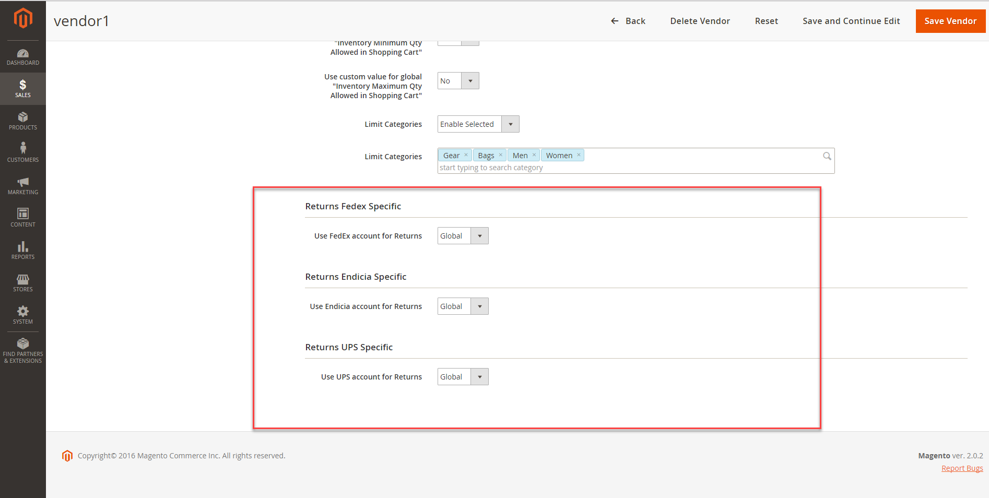Image resolution: width=989 pixels, height=498 pixels.
Task: Remove the Men category tag
Action: [x=534, y=155]
